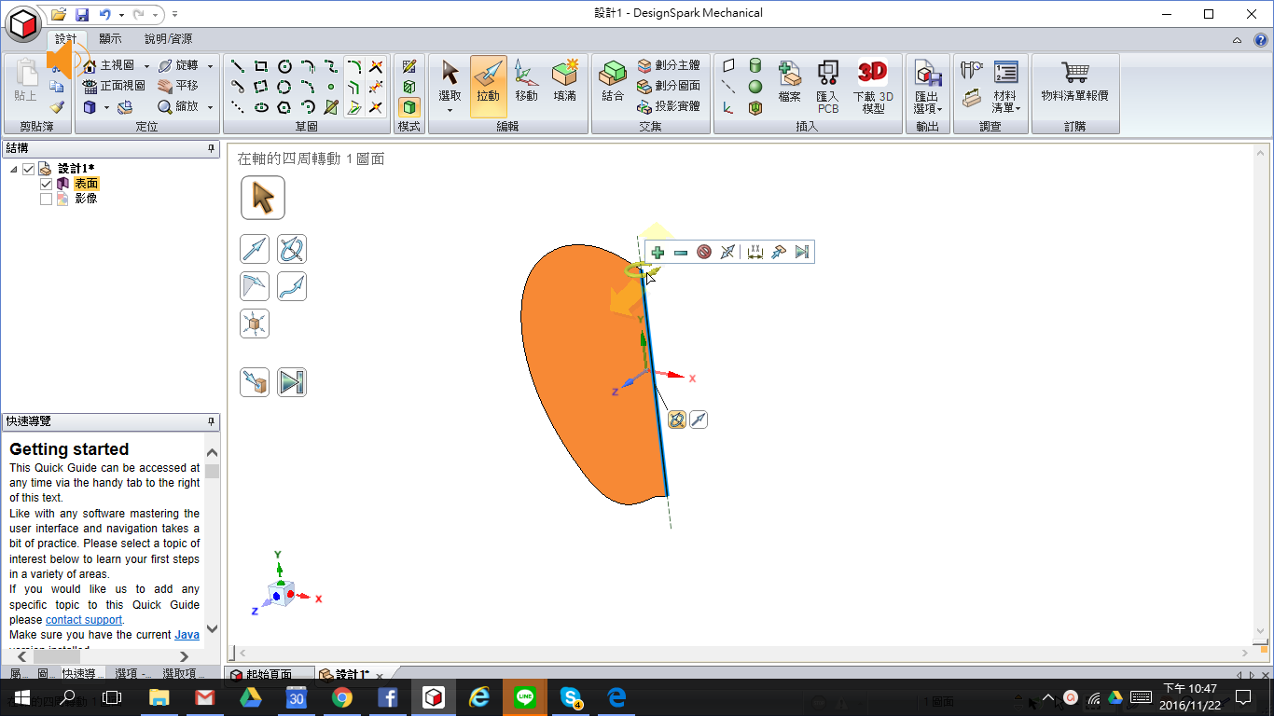The height and width of the screenshot is (716, 1274).
Task: Click the Open folder icon in quick access
Action: click(x=59, y=14)
